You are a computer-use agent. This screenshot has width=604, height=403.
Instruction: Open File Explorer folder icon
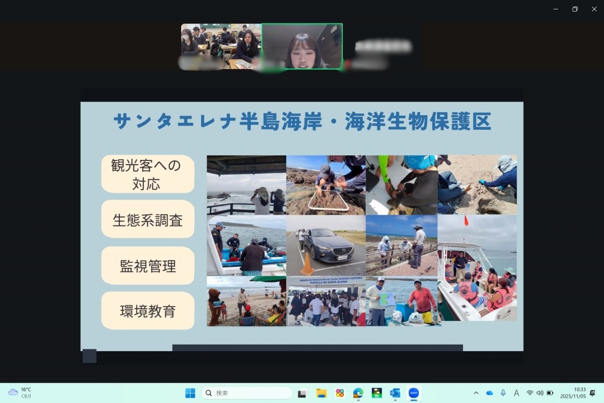(x=321, y=392)
